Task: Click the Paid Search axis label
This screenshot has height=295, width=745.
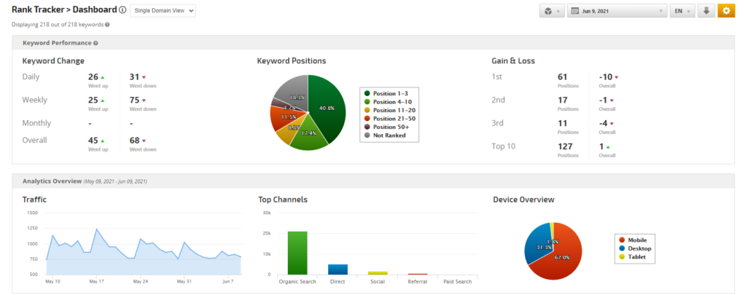Action: (458, 282)
